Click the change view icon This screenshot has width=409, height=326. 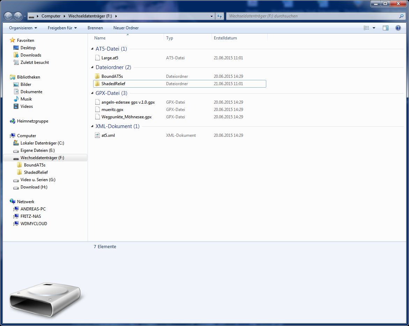pyautogui.click(x=366, y=28)
